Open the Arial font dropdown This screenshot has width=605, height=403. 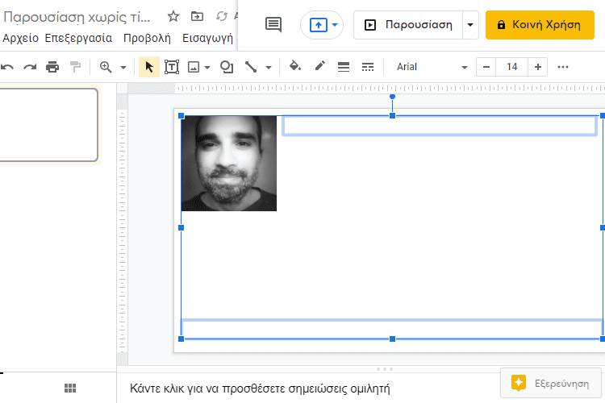[x=432, y=67]
